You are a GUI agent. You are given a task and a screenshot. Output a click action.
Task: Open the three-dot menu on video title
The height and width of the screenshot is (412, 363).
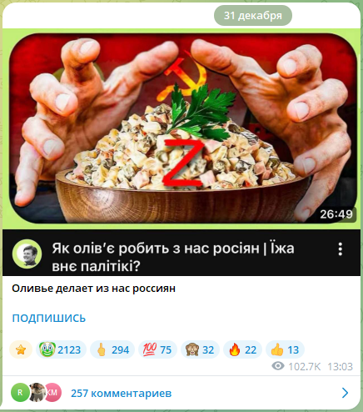click(x=341, y=249)
